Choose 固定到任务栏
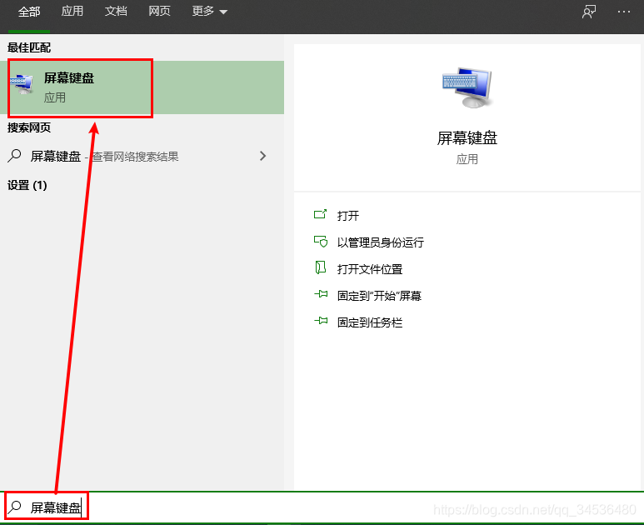 pyautogui.click(x=370, y=322)
